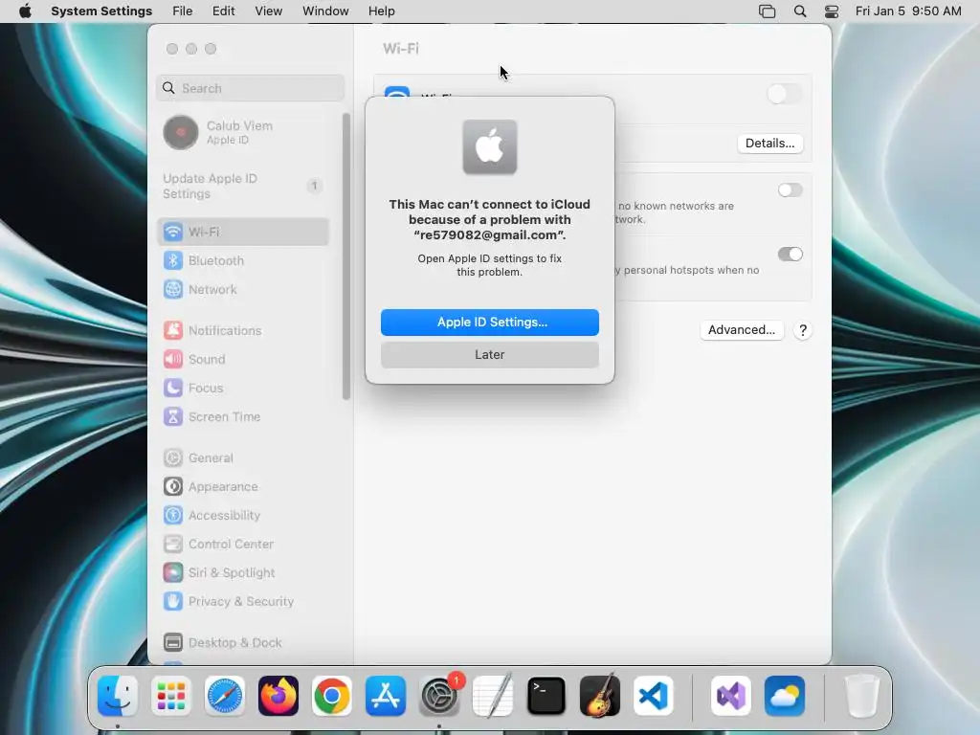980x735 pixels.
Task: Toggle the main Wi-Fi switch
Action: tap(785, 95)
